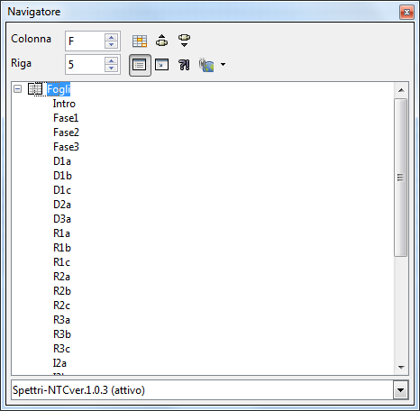Image resolution: width=420 pixels, height=411 pixels.
Task: Toggle the Contents view button
Action: (x=140, y=65)
